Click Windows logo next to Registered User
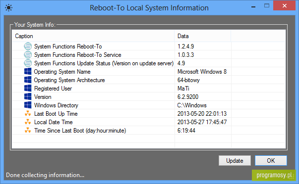Viewport: 299px width, 184px height. [x=28, y=88]
